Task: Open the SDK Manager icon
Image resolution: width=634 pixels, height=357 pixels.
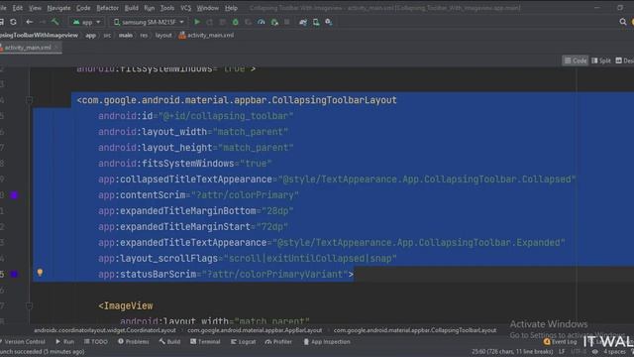Action: coord(329,22)
